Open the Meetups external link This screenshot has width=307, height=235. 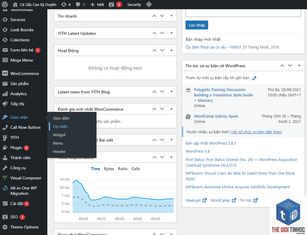coord(196,200)
